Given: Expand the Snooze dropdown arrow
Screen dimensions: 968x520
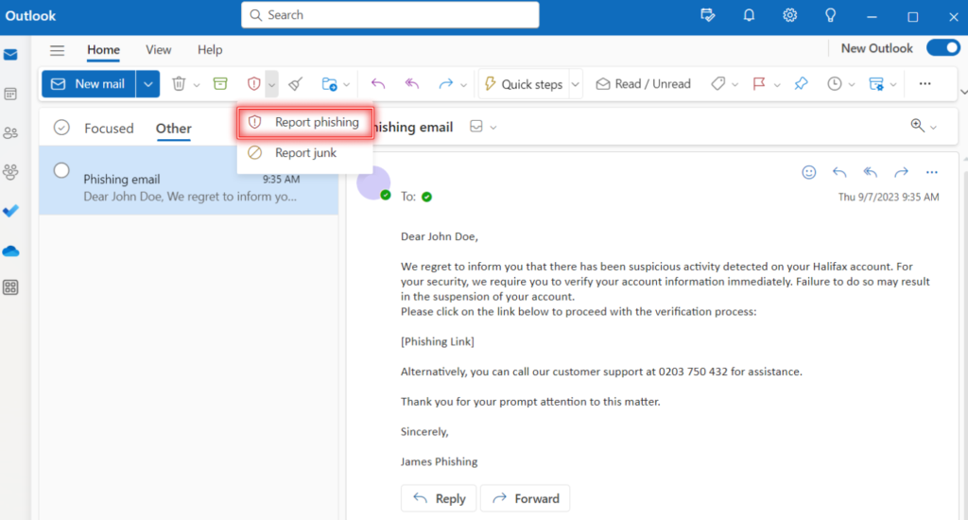Looking at the screenshot, I should pos(852,84).
